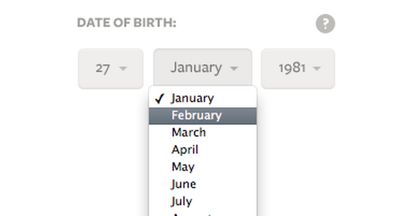This screenshot has width=412, height=216.
Task: Click the number 27 in day field
Action: click(103, 69)
